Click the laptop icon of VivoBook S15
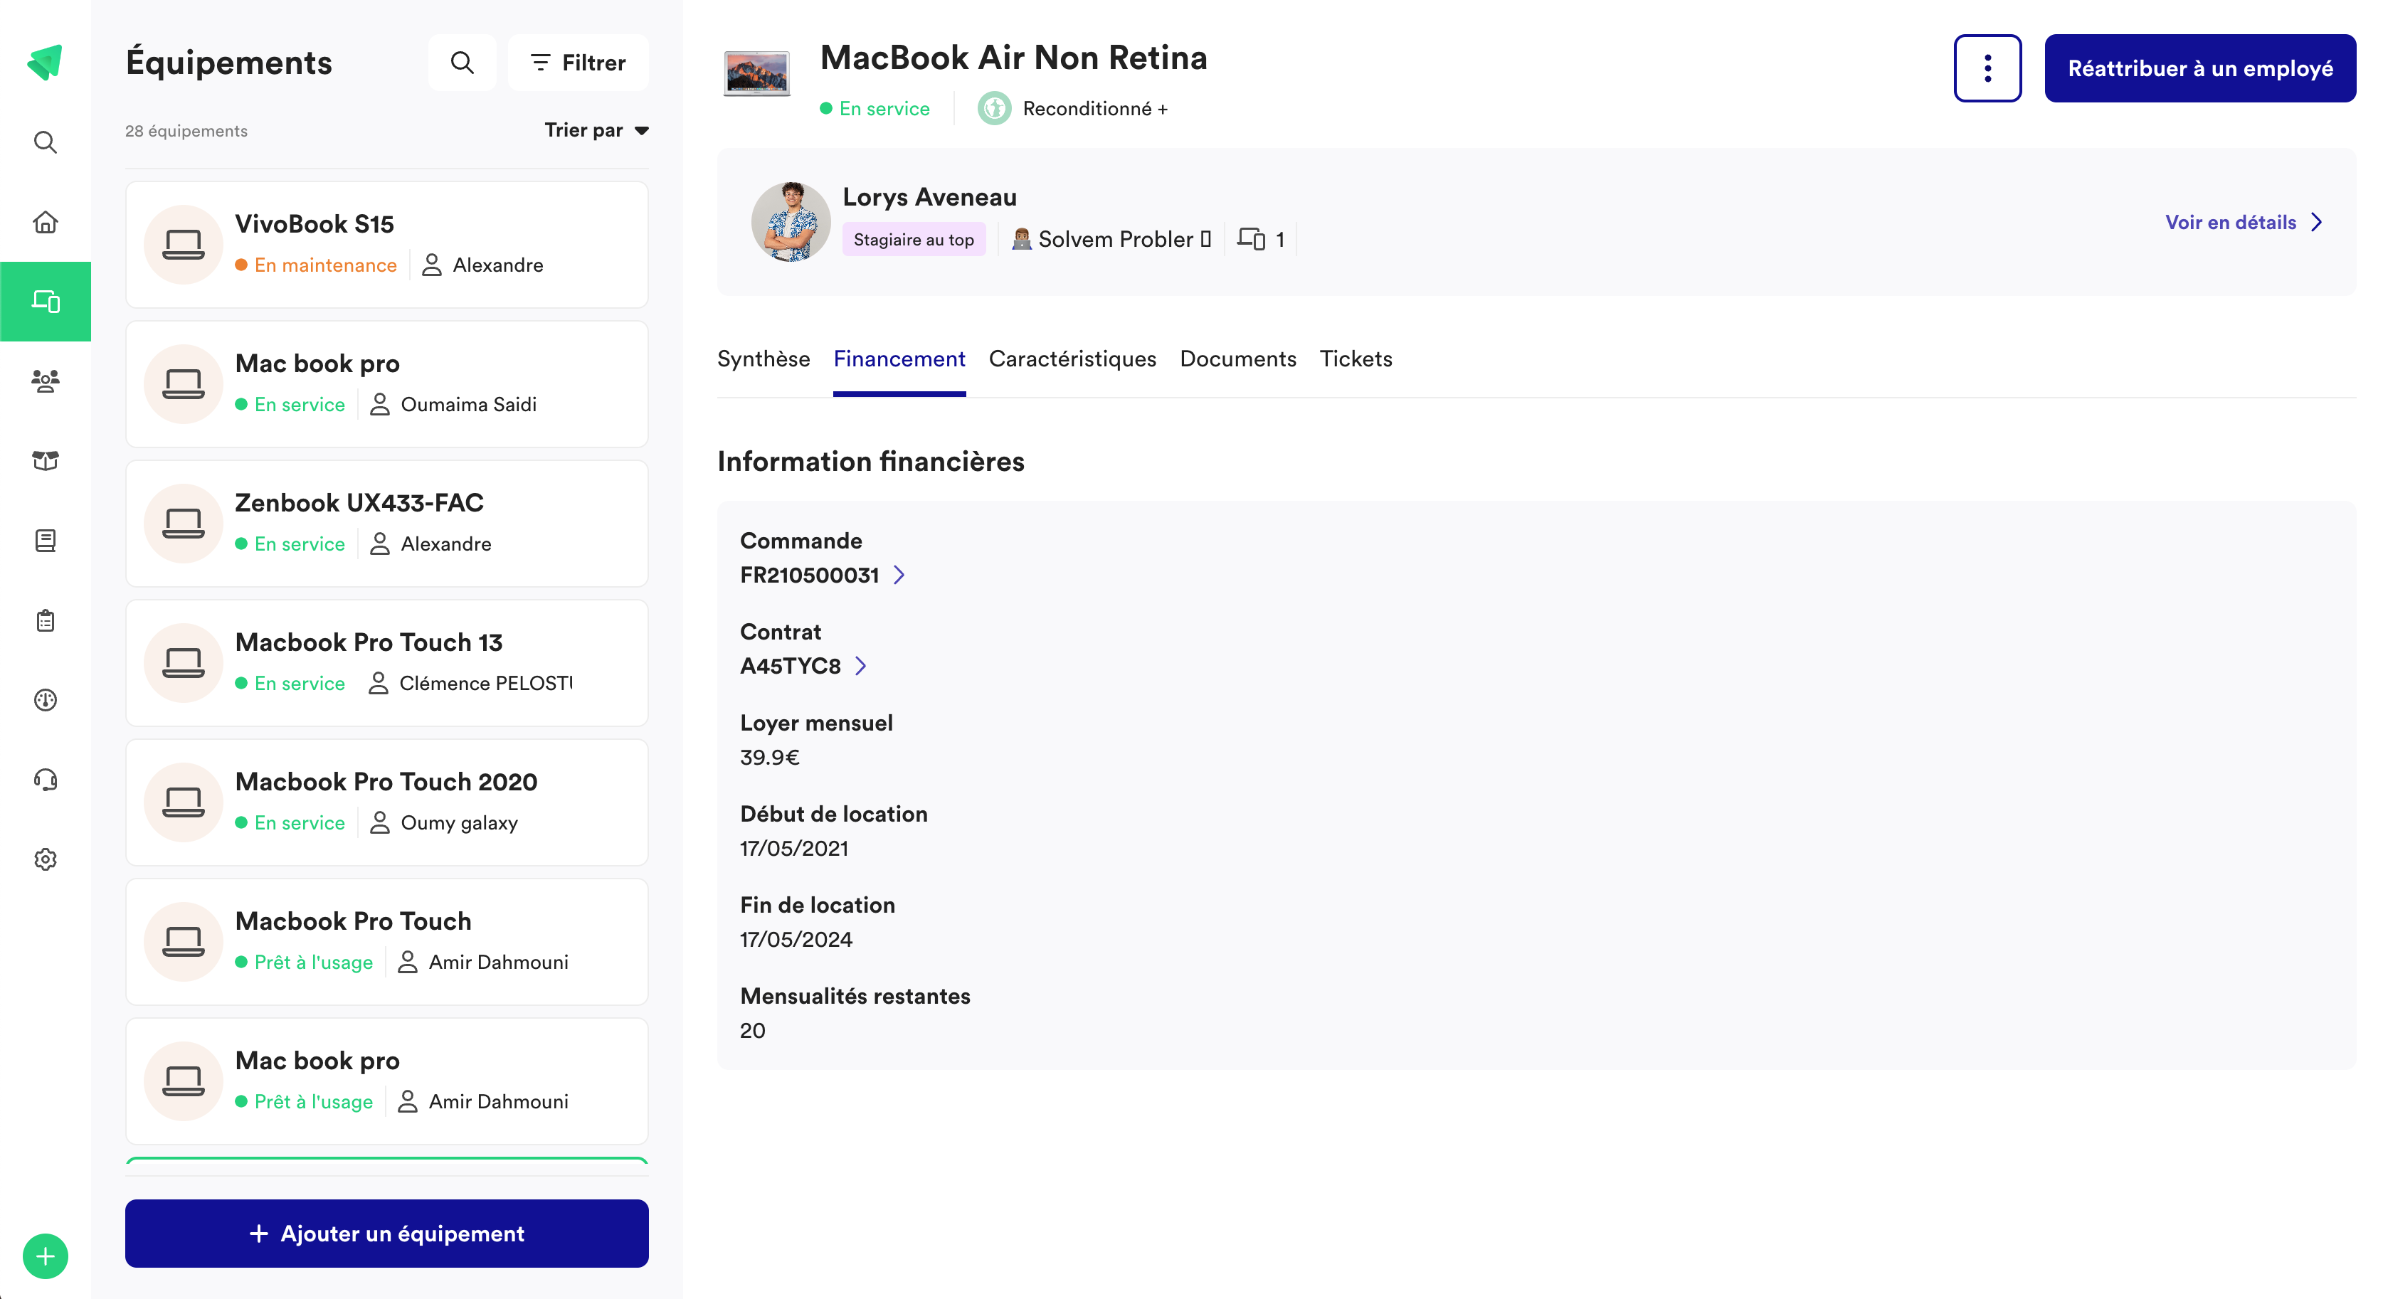Viewport: 2388px width, 1299px height. pos(183,245)
